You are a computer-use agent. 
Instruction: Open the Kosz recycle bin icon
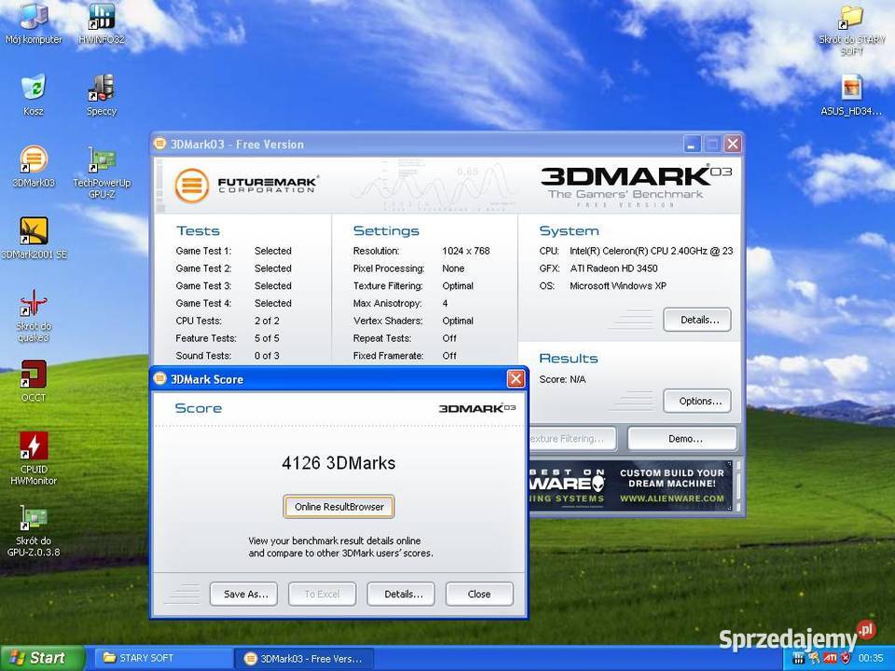click(34, 89)
